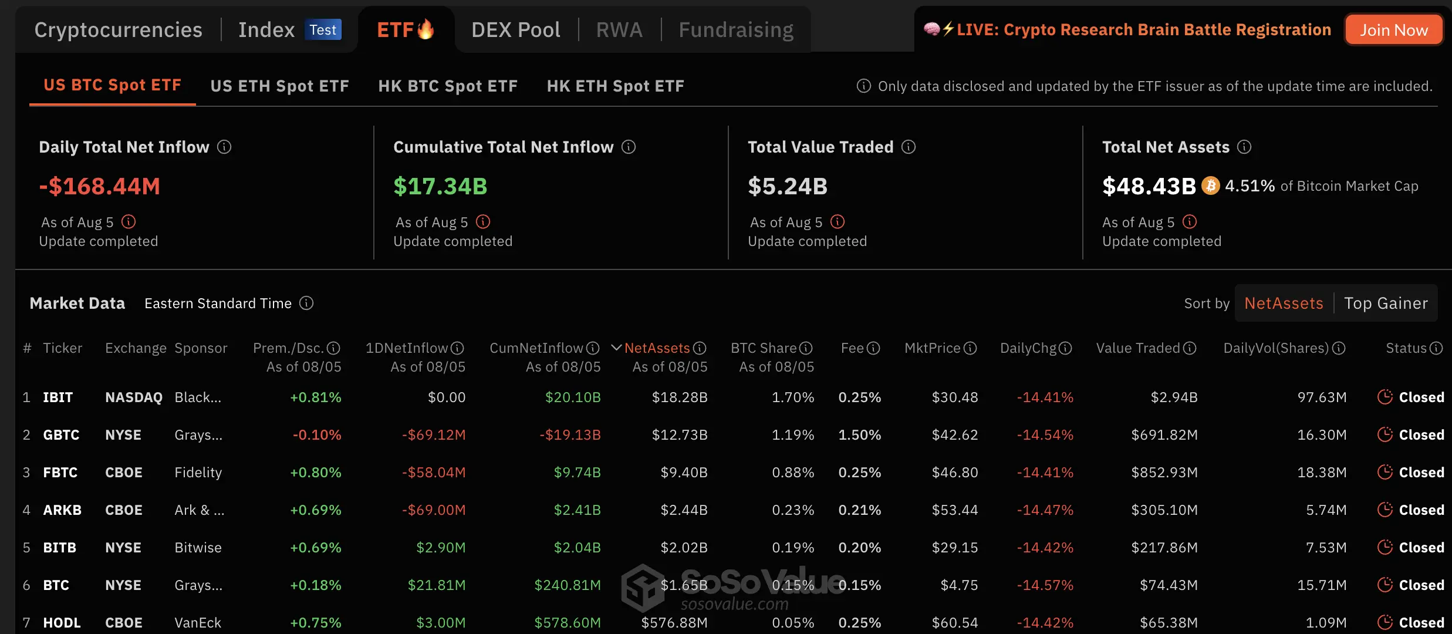Click the -$69.12M inflow cell in GBTC row
The height and width of the screenshot is (634, 1452).
[x=434, y=435]
